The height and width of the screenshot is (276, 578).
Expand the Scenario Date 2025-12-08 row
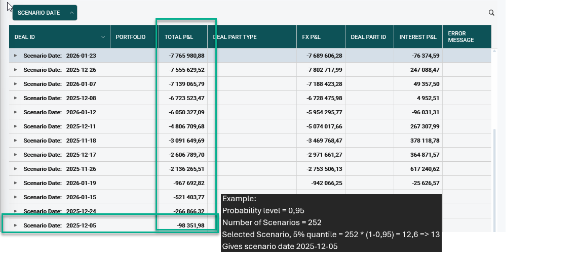pos(15,98)
